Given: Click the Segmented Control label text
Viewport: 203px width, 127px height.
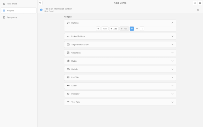Looking at the screenshot, I should point(80,45).
